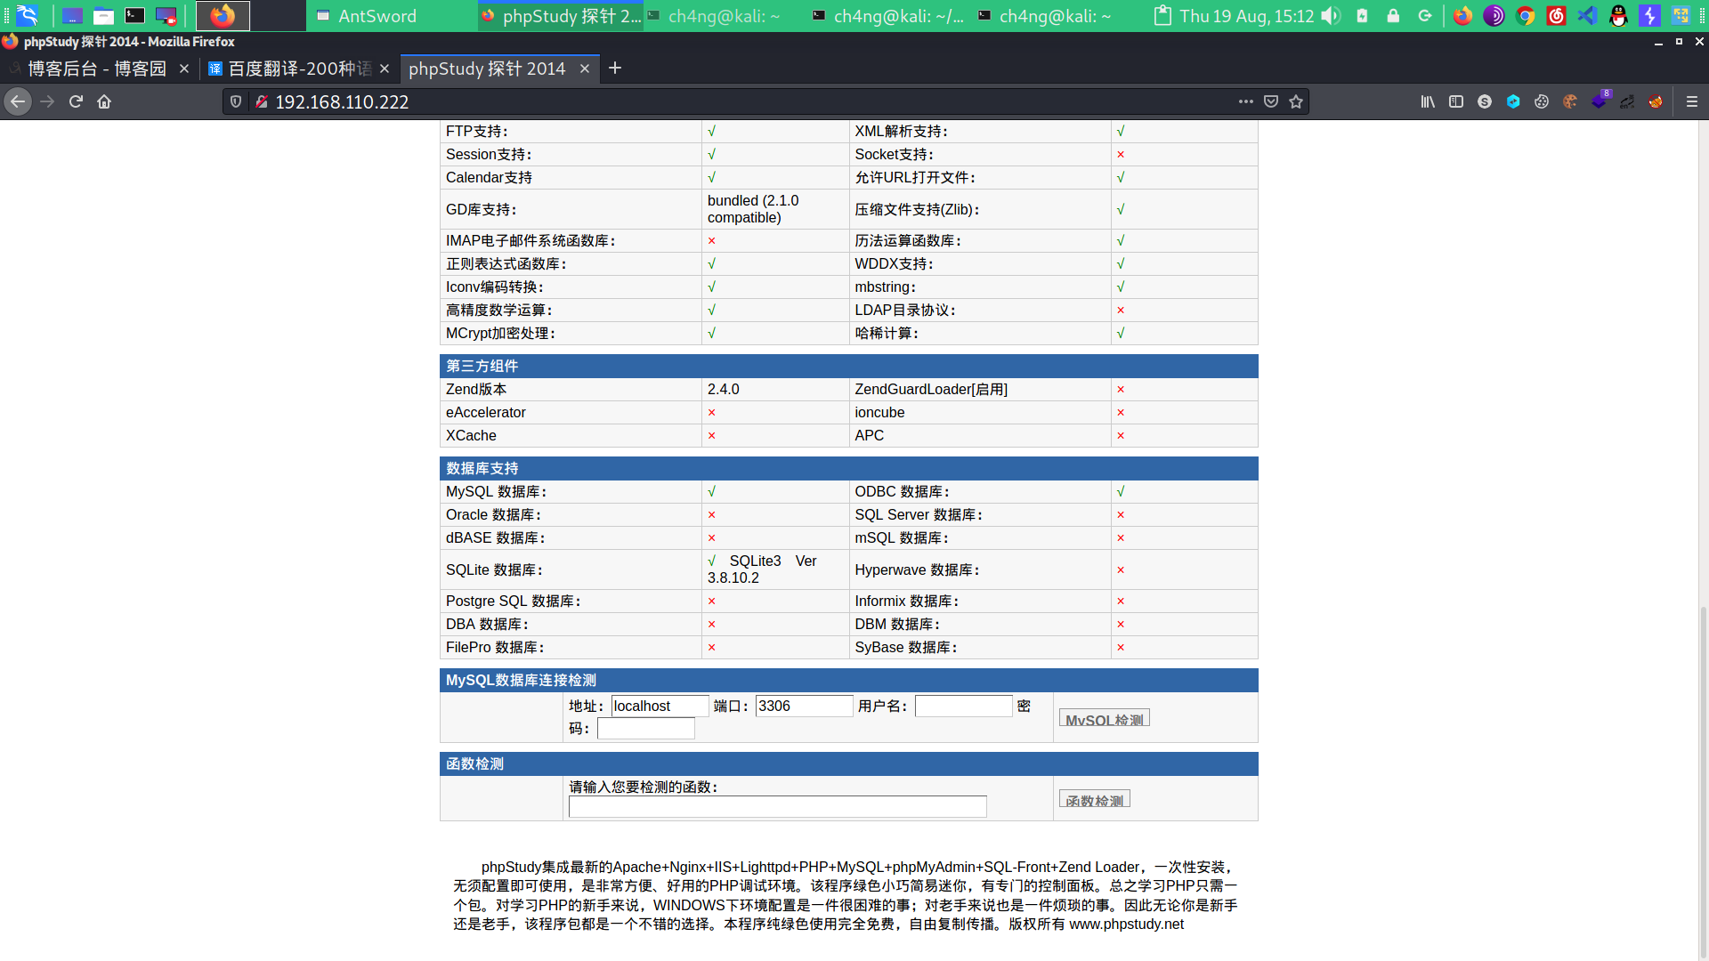Go to the Firefox home page
Viewport: 1709px width, 961px height.
pos(104,101)
